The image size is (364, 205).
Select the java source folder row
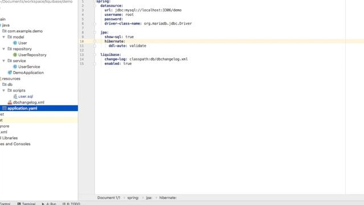pyautogui.click(x=39, y=25)
